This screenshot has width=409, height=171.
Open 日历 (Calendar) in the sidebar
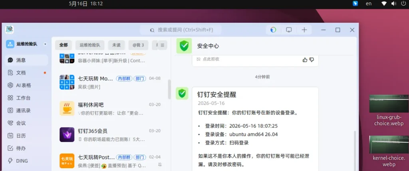point(26,136)
